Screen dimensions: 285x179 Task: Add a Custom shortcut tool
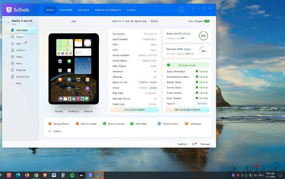pyautogui.click(x=55, y=131)
